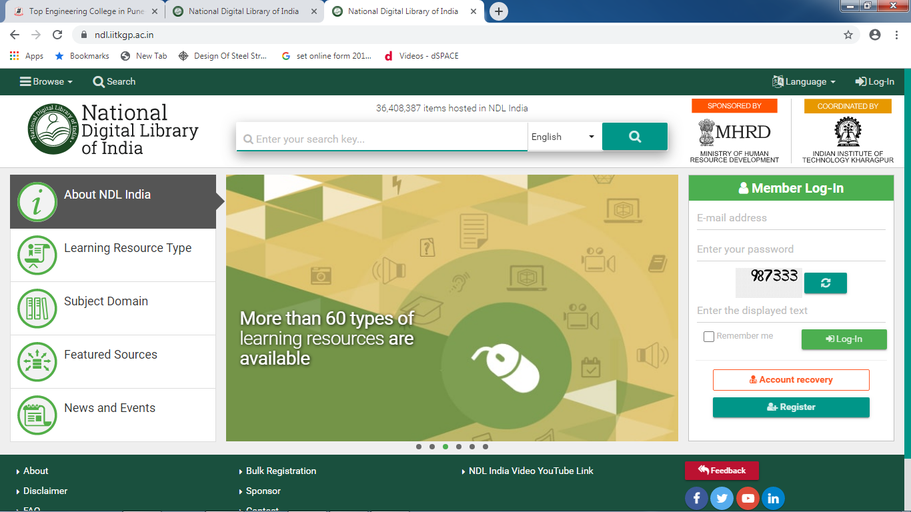This screenshot has height=512, width=911.
Task: Click the green search magnifier button
Action: 634,137
